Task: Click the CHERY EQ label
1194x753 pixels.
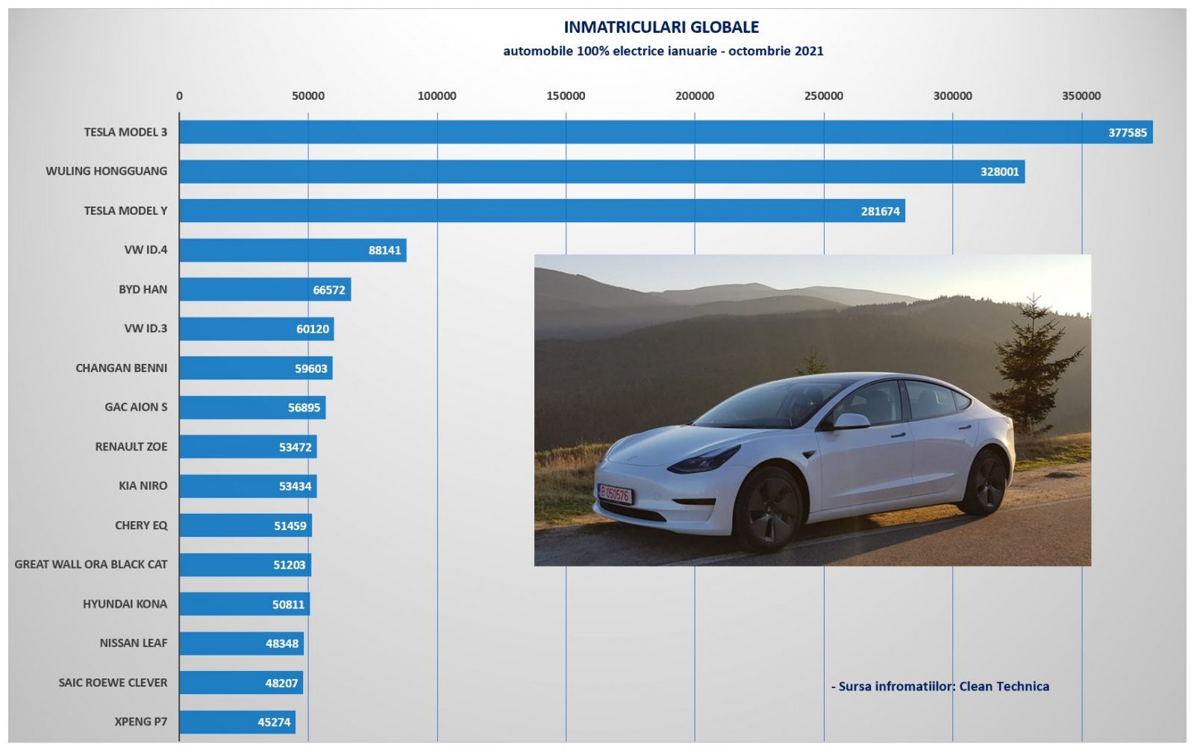Action: 141,526
